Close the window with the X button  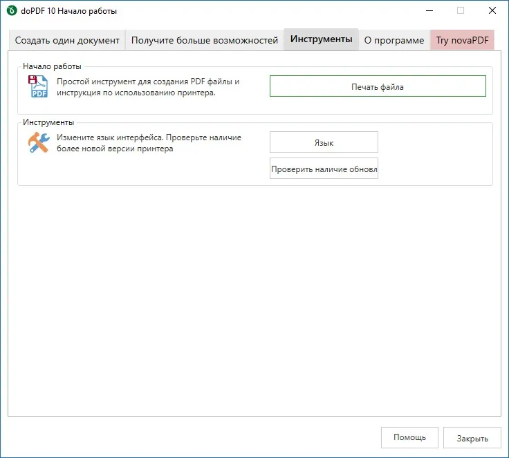click(x=492, y=10)
